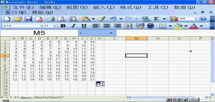Toggle Italic formatting
The height and width of the screenshot is (102, 215).
pos(73,26)
